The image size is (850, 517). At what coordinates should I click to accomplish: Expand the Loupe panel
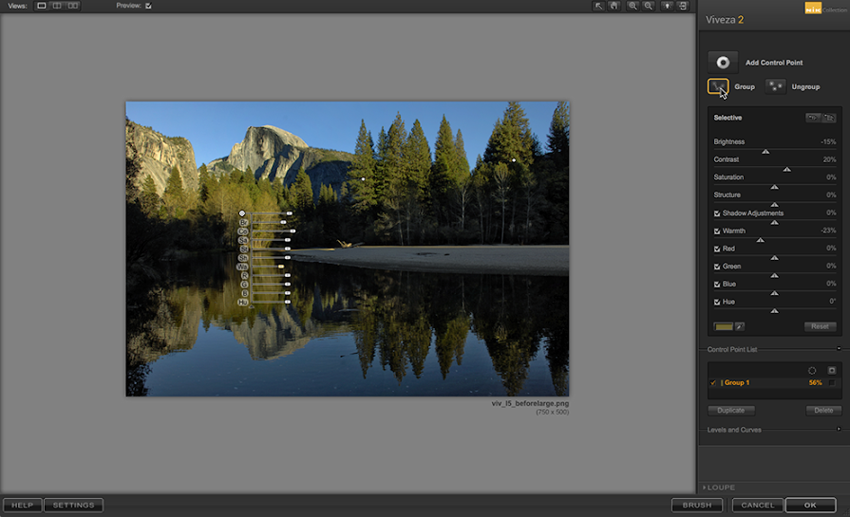[722, 488]
